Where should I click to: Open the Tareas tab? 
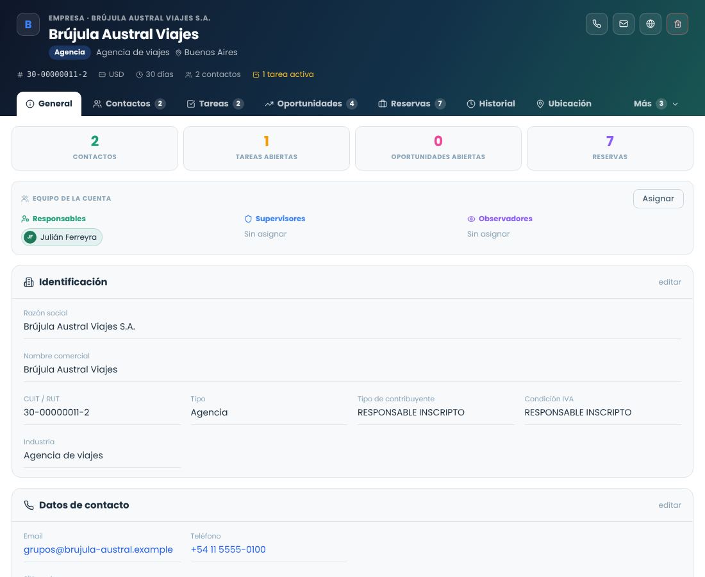click(x=215, y=104)
